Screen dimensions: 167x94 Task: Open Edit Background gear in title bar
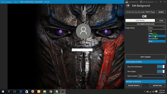[x=141, y=2]
